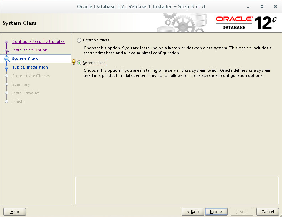Image resolution: width=282 pixels, height=217 pixels.
Task: Click the Finish step label
Action: click(18, 102)
